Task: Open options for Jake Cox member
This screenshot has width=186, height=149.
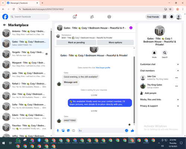Action: pyautogui.click(x=177, y=77)
